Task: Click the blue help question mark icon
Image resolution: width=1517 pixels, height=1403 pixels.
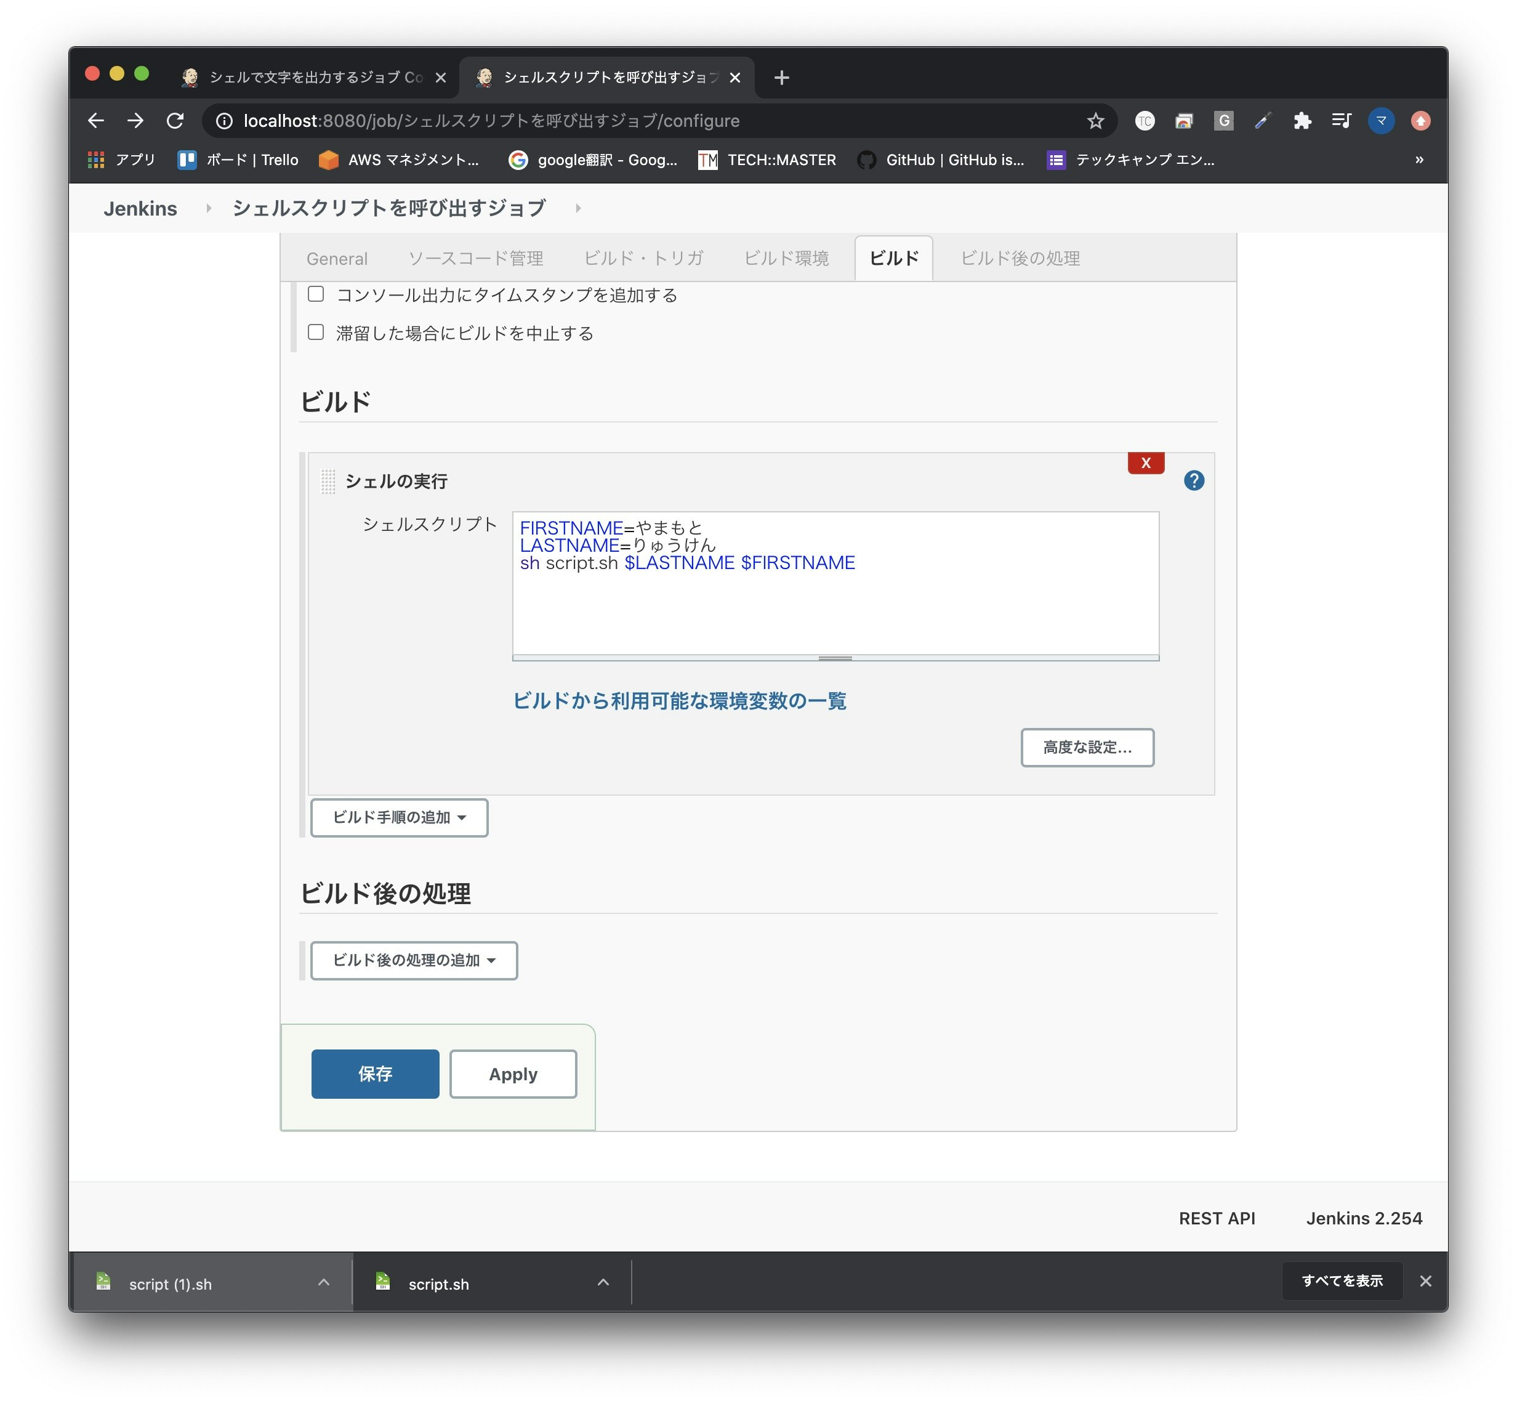Action: (1193, 480)
